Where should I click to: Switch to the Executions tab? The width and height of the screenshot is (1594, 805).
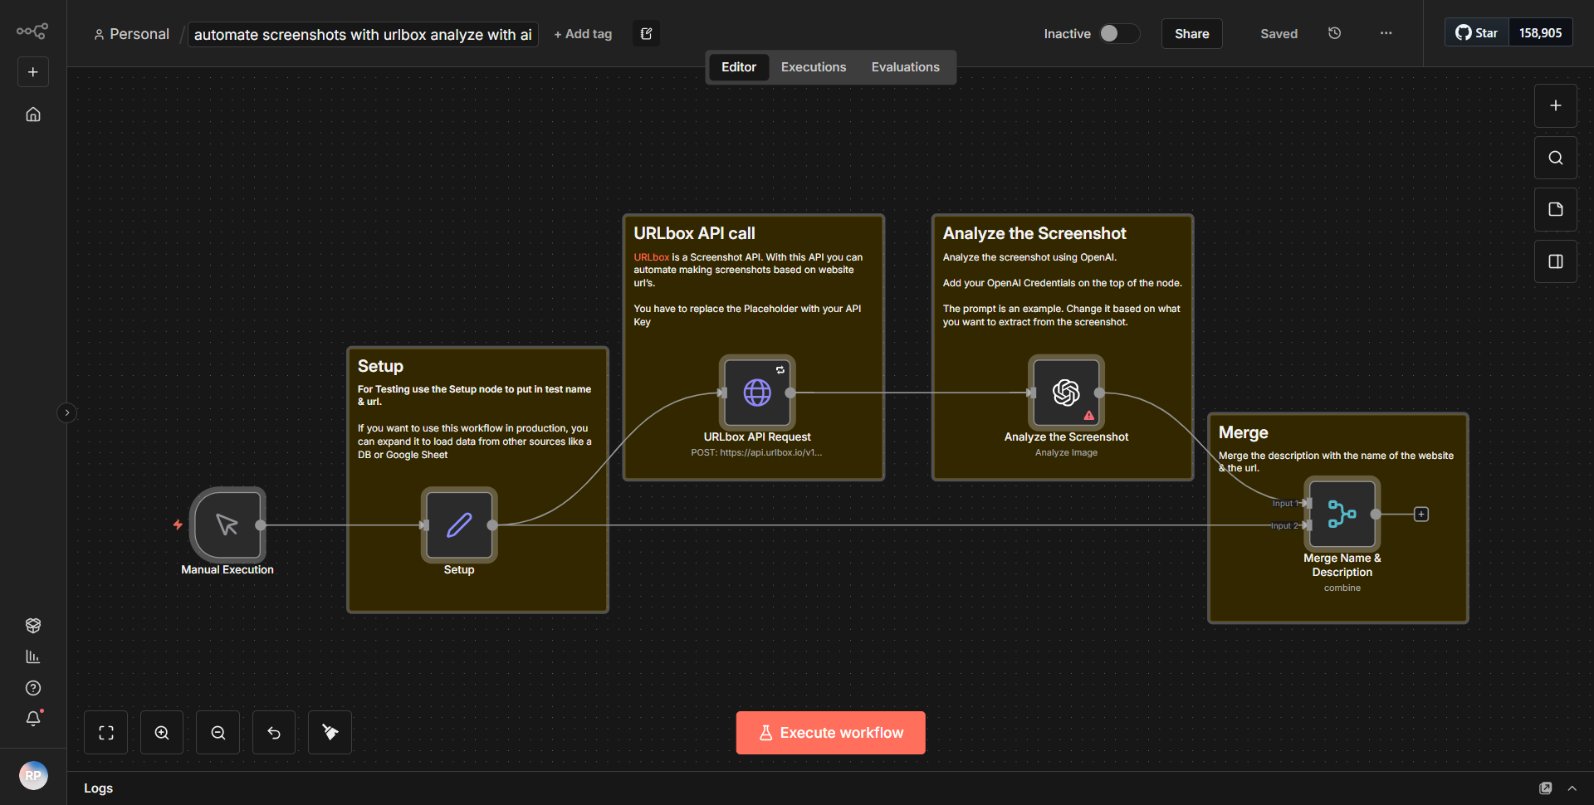(813, 66)
